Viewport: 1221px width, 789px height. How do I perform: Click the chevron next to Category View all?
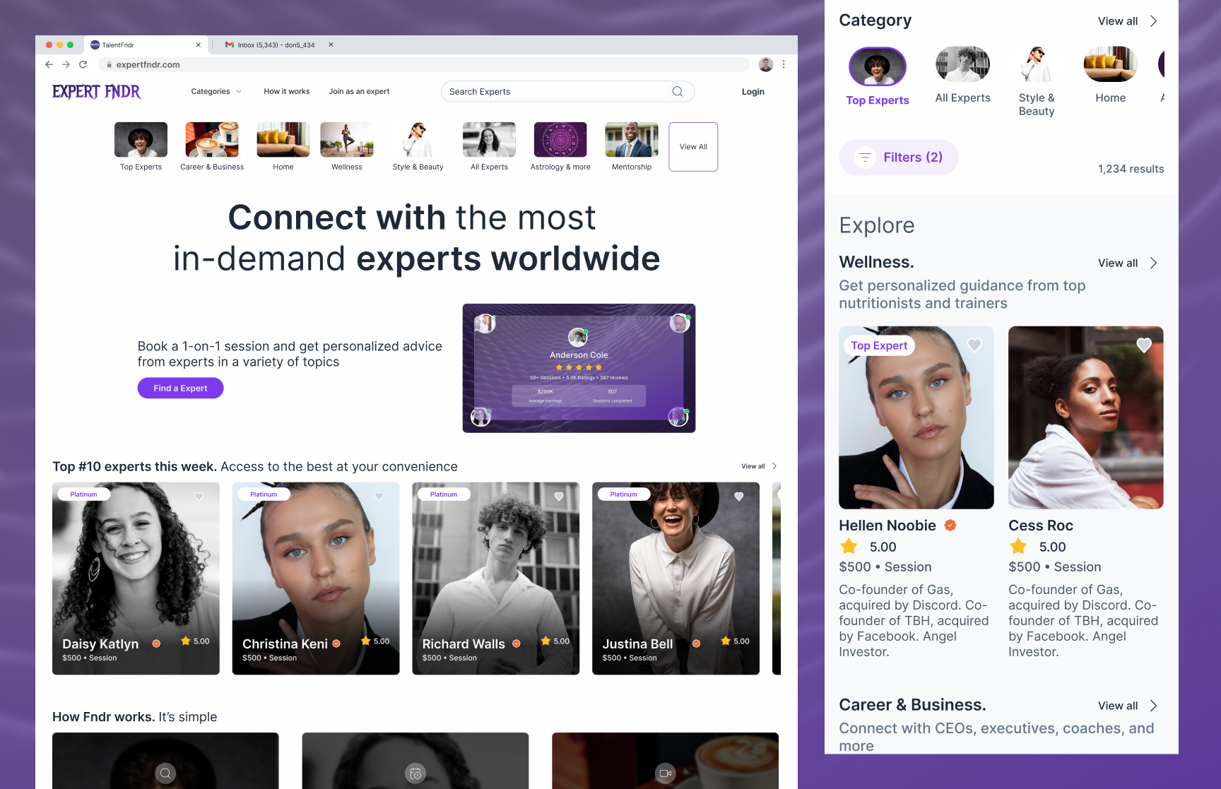pos(1153,21)
